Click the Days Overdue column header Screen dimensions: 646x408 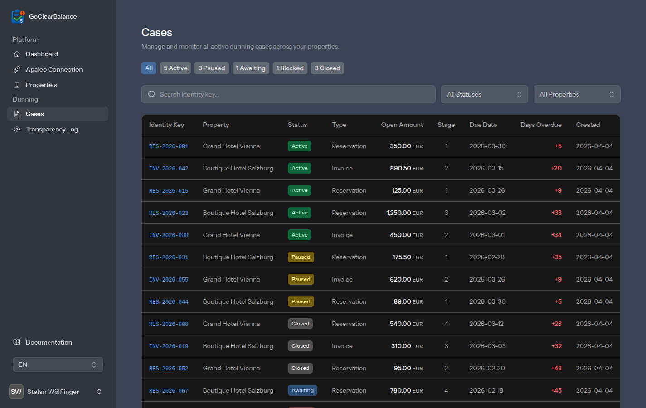[x=541, y=125]
